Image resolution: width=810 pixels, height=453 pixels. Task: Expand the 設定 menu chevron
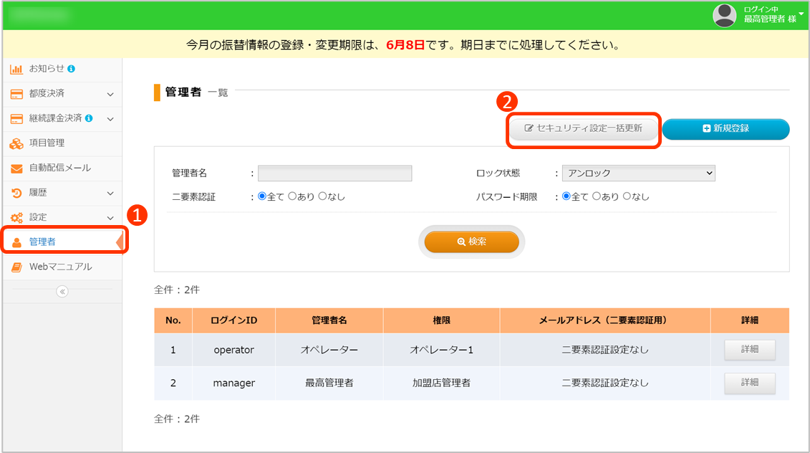[110, 218]
